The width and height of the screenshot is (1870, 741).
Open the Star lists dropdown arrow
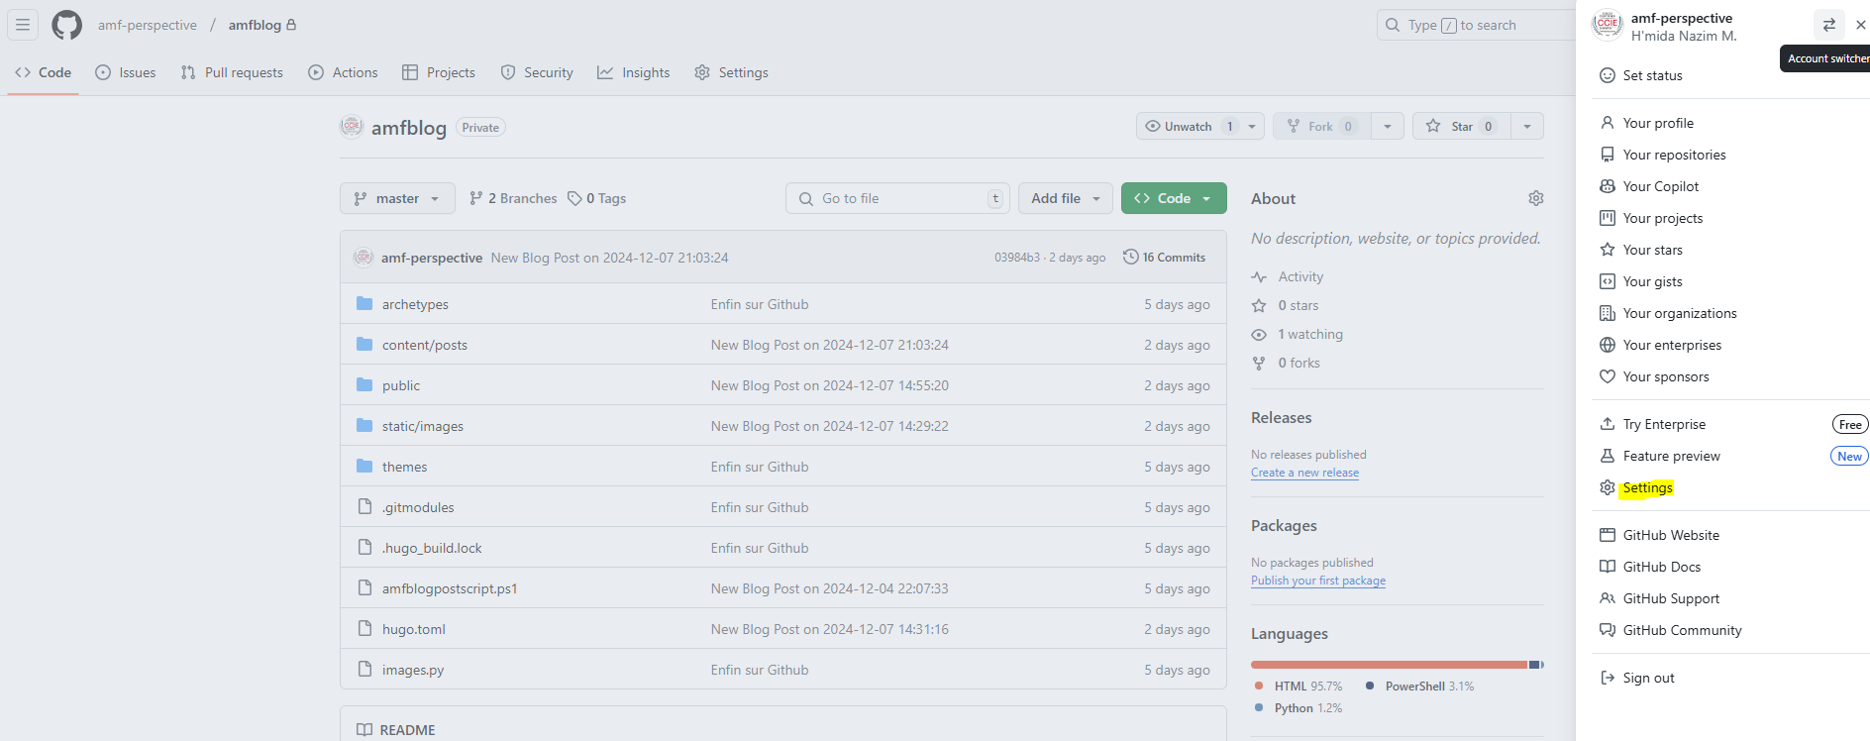pyautogui.click(x=1527, y=127)
